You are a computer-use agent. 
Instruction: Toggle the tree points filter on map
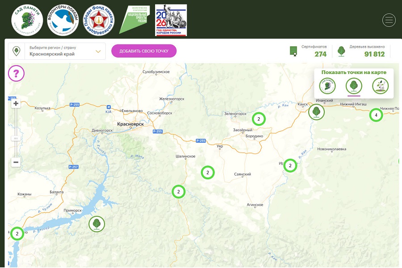point(354,86)
